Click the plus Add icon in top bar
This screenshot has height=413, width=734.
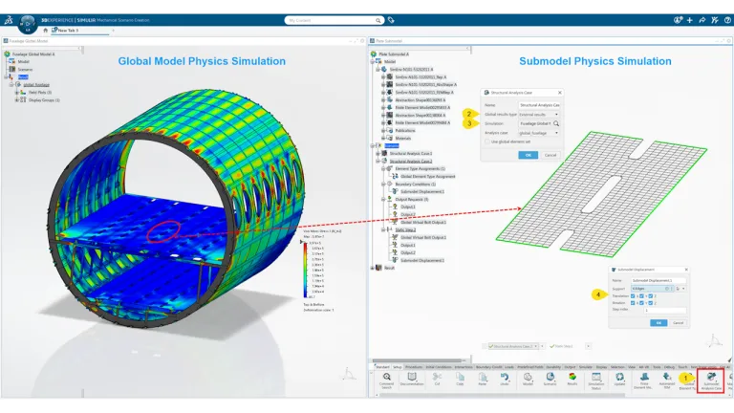click(689, 20)
